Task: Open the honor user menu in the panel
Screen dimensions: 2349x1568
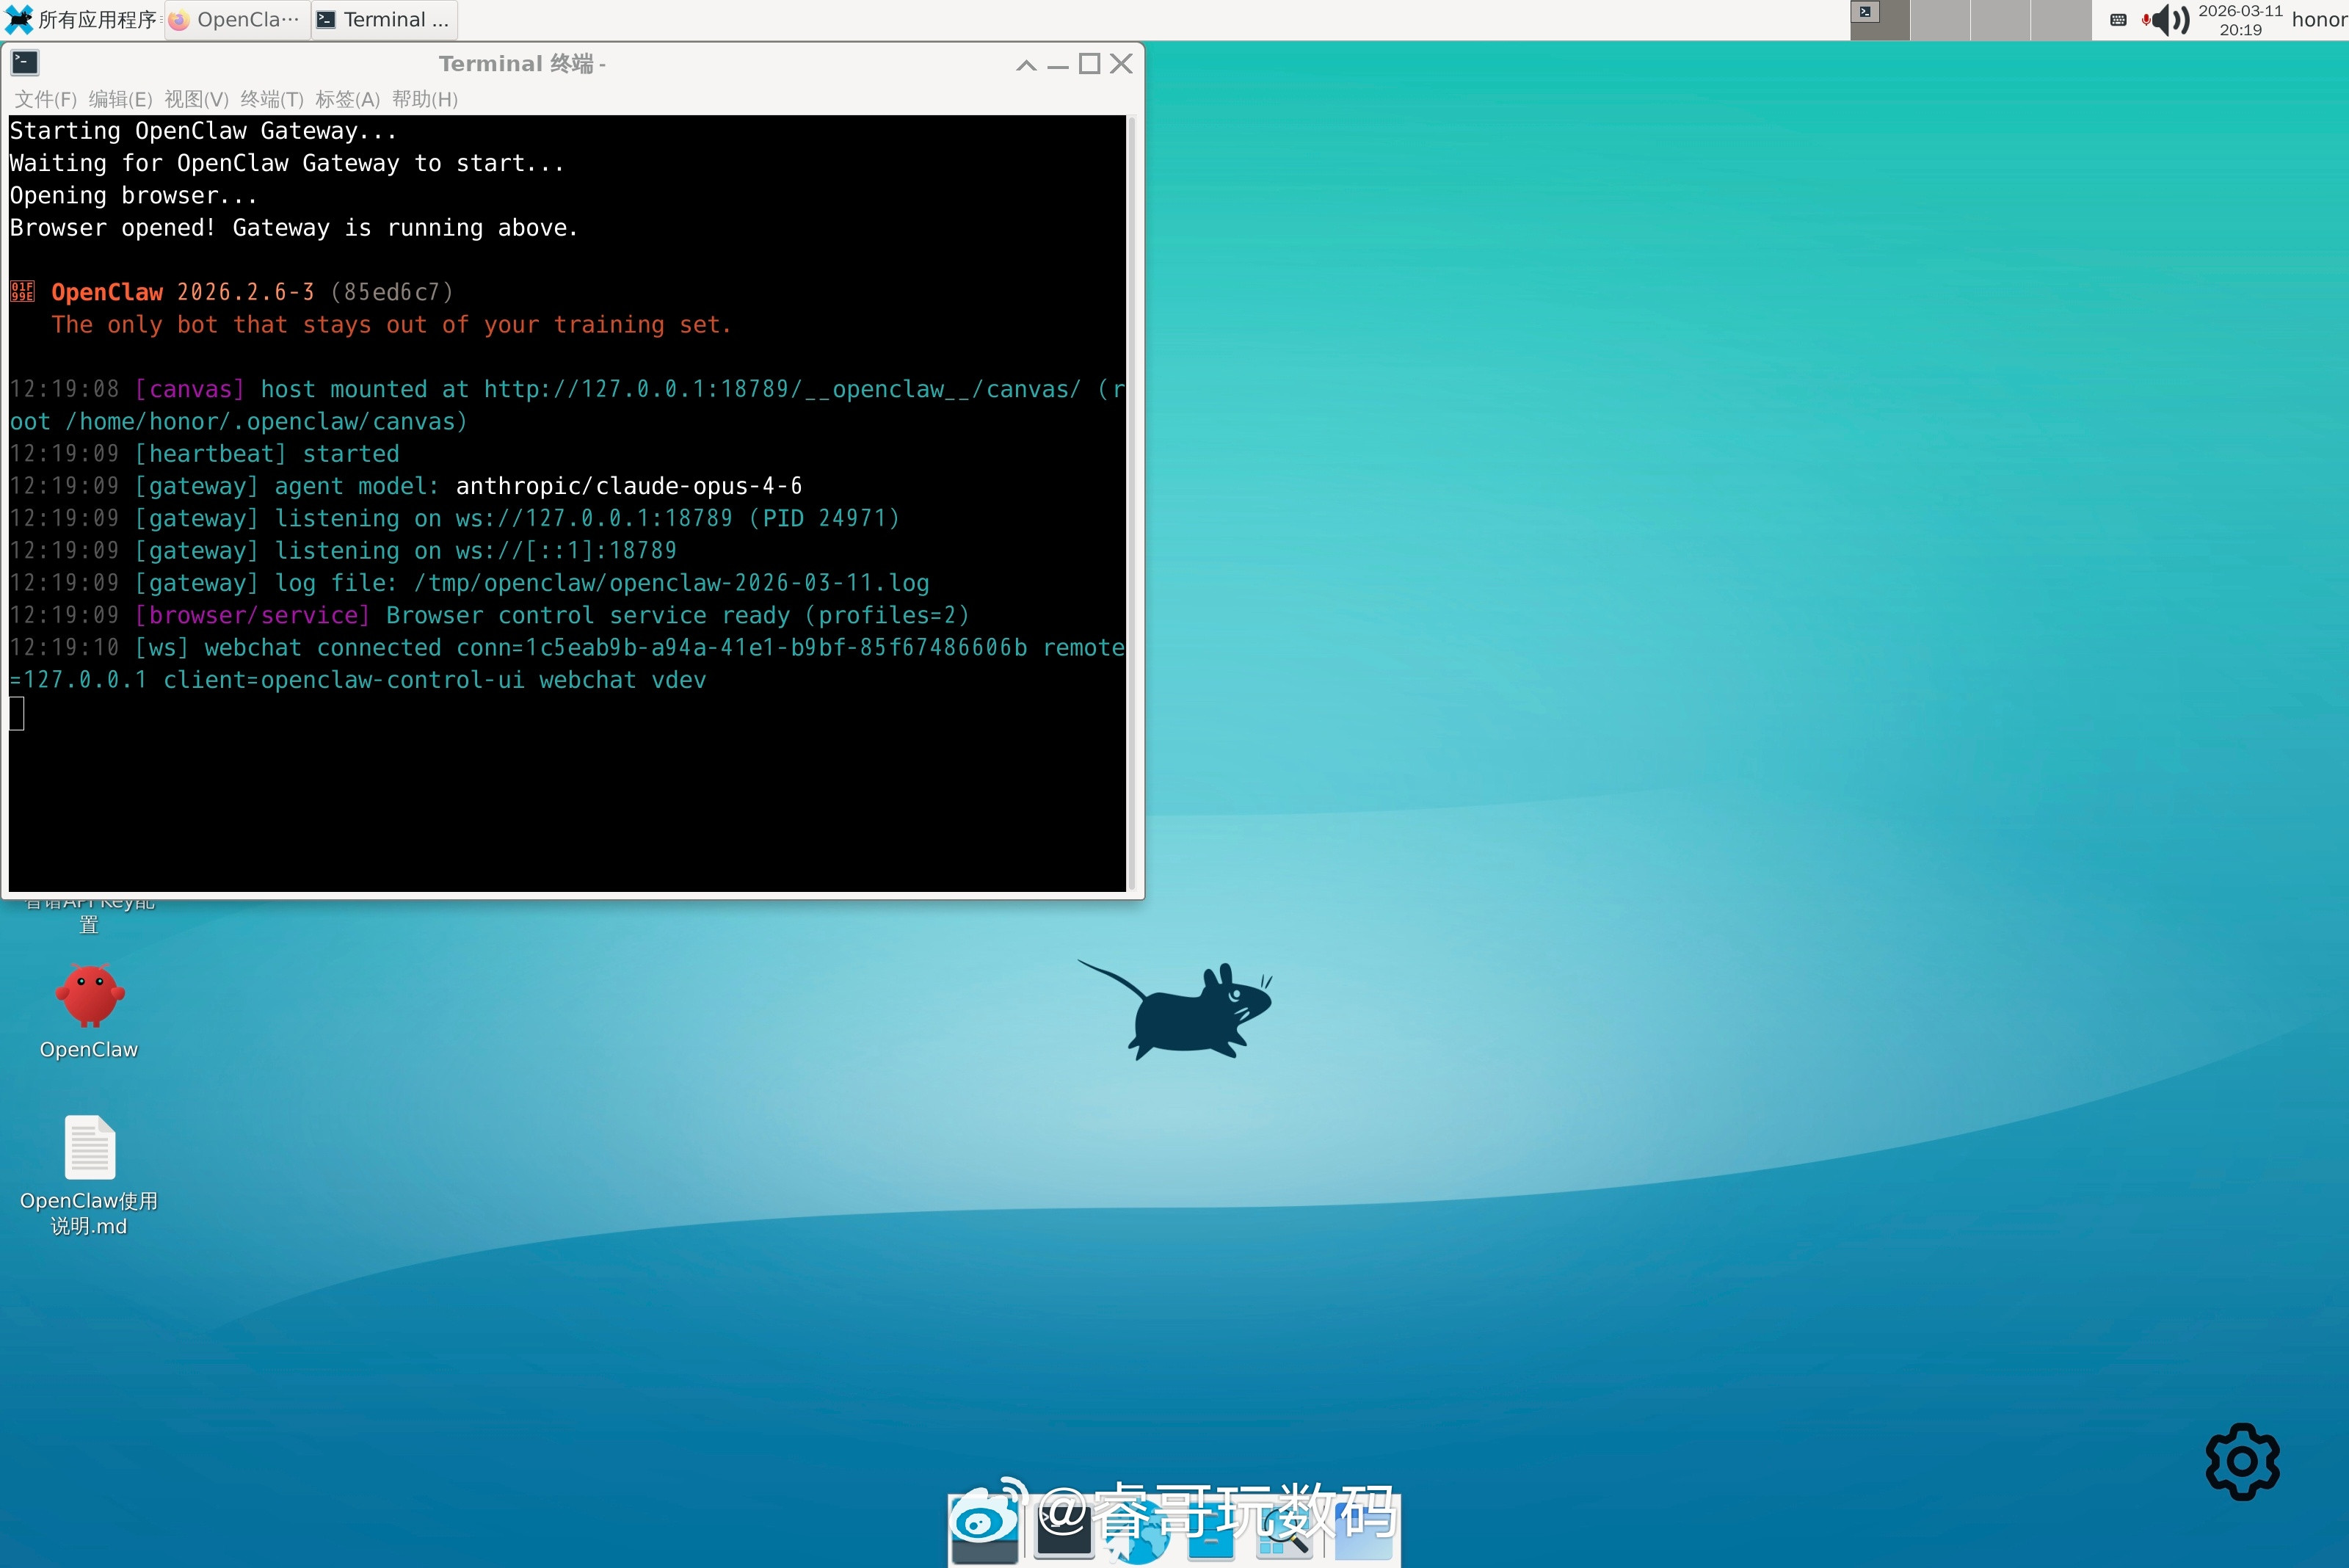Action: coord(2318,20)
